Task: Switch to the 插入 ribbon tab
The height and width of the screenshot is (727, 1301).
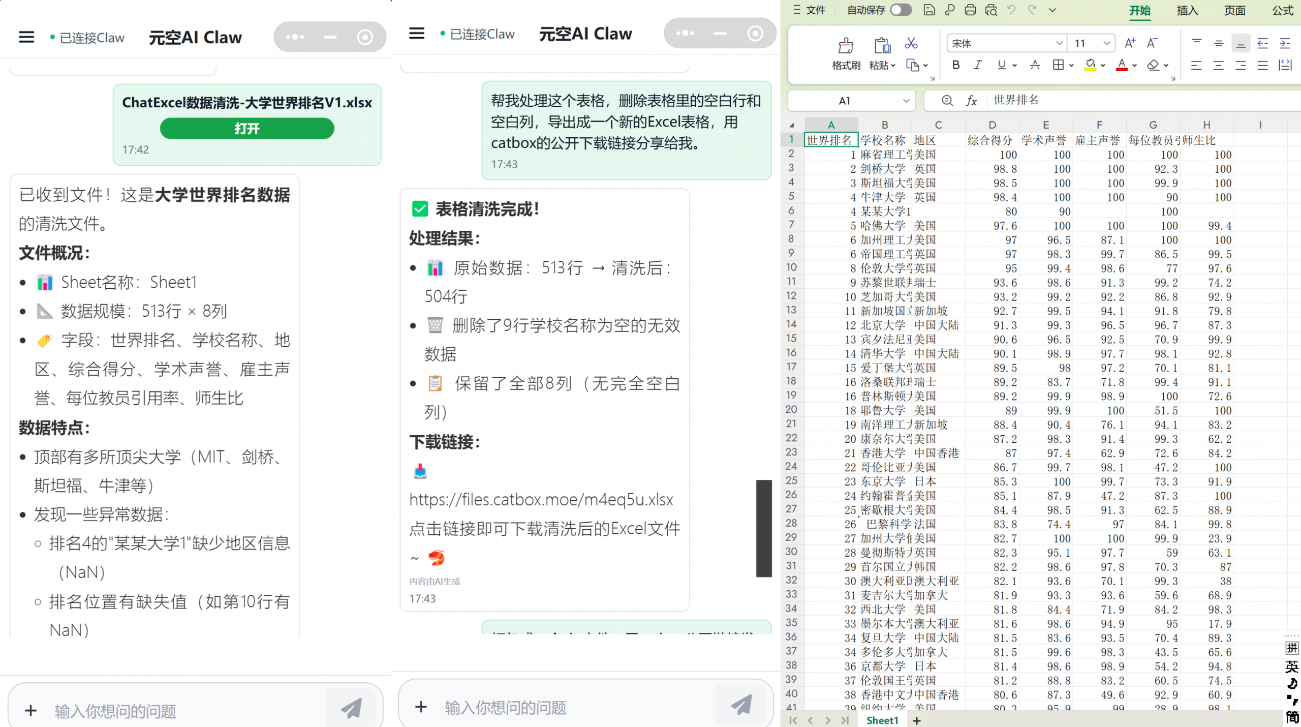Action: pos(1187,11)
